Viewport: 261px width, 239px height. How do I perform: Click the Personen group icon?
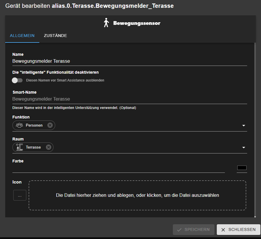pyautogui.click(x=19, y=125)
